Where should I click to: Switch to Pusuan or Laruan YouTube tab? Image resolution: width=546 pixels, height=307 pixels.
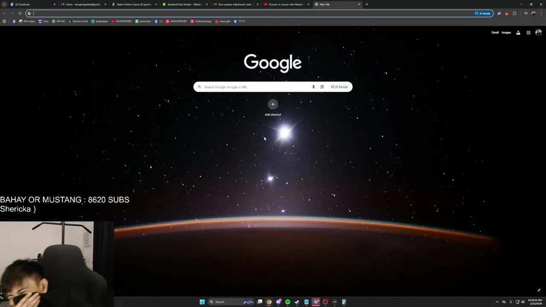286,4
